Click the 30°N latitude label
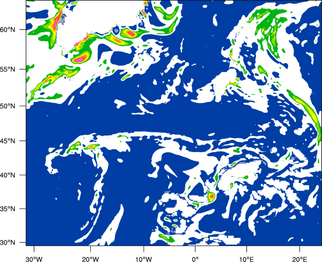The image size is (322, 262). (8, 243)
